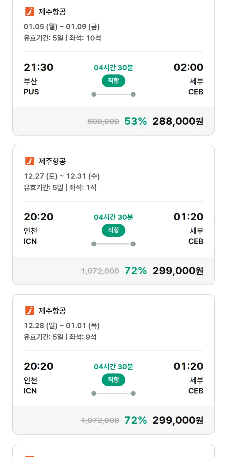Click 직항 badge on 12.27 Incheon flight

coord(113,230)
